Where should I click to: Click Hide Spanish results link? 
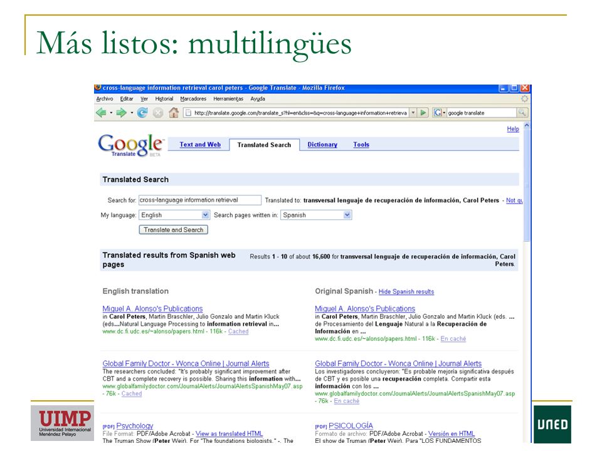tap(406, 292)
